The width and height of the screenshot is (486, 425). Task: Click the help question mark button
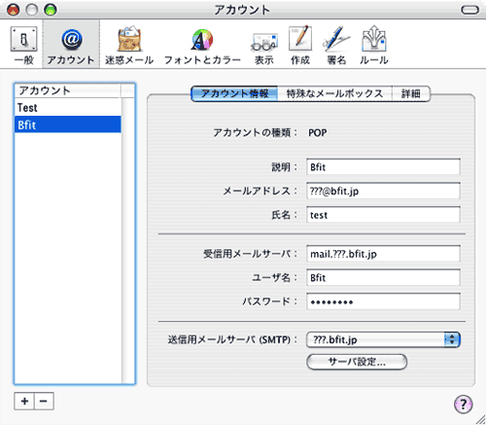click(x=463, y=405)
